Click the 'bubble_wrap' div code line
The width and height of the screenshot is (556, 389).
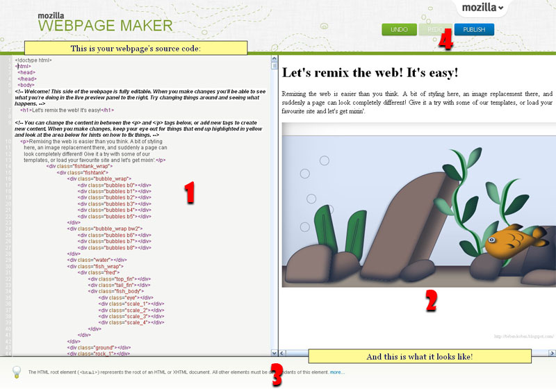pyautogui.click(x=99, y=179)
